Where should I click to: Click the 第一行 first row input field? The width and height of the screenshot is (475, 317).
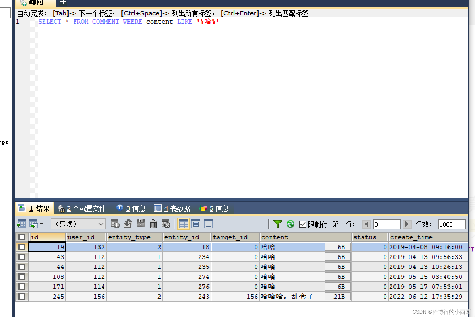coord(387,224)
